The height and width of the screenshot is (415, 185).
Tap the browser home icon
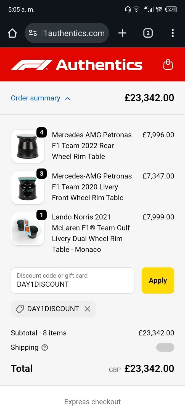point(12,33)
